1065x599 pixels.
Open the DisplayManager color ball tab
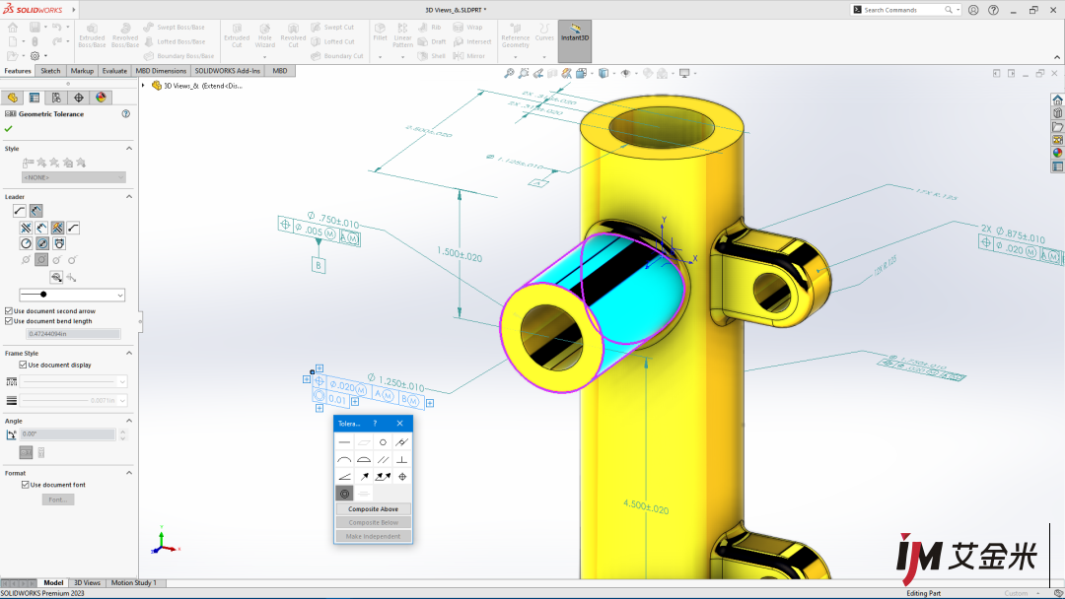101,98
